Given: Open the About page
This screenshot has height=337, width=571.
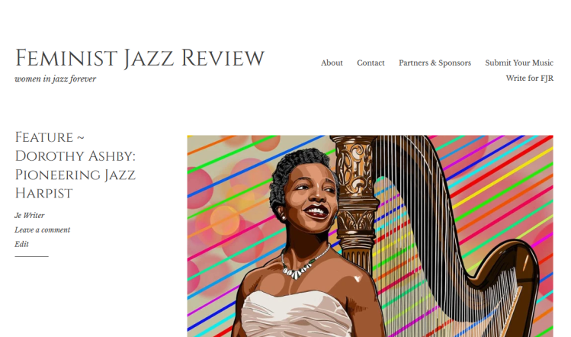Looking at the screenshot, I should [x=332, y=63].
